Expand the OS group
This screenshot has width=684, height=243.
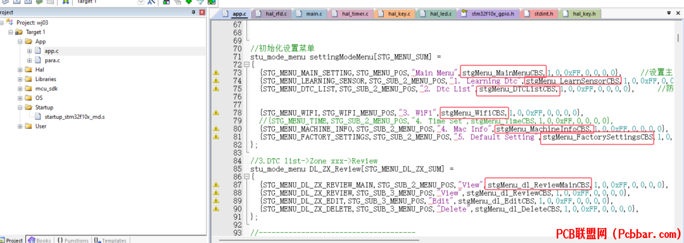click(20, 98)
